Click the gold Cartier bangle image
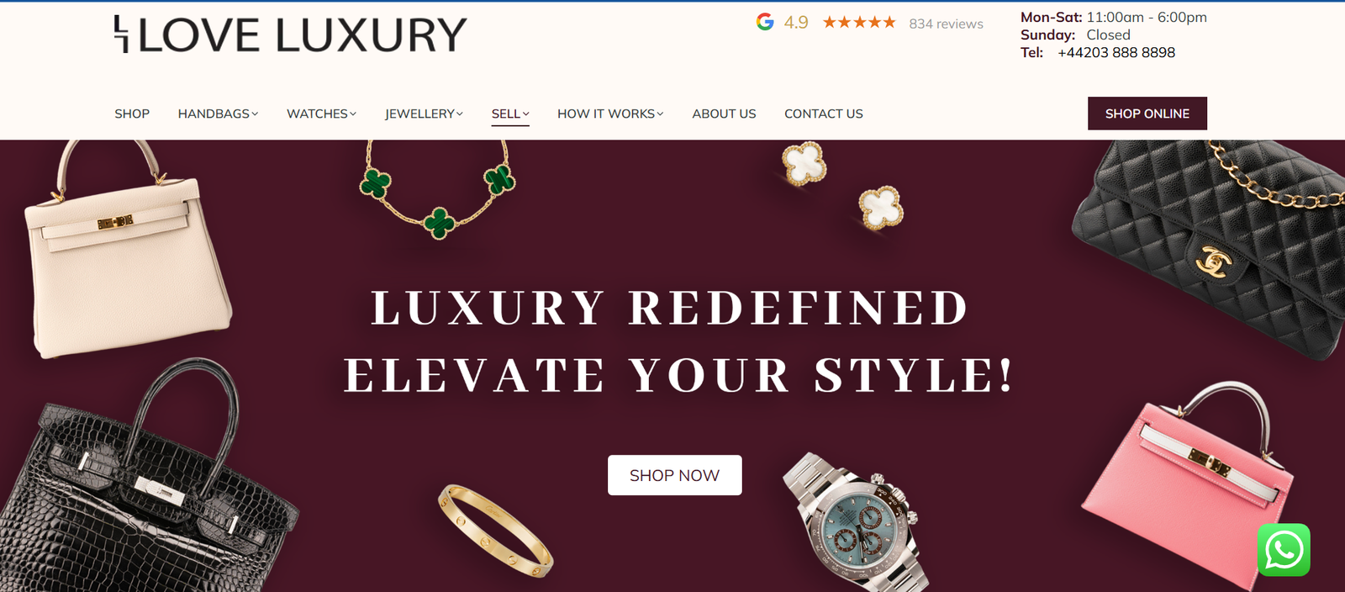1345x592 pixels. pos(496,530)
